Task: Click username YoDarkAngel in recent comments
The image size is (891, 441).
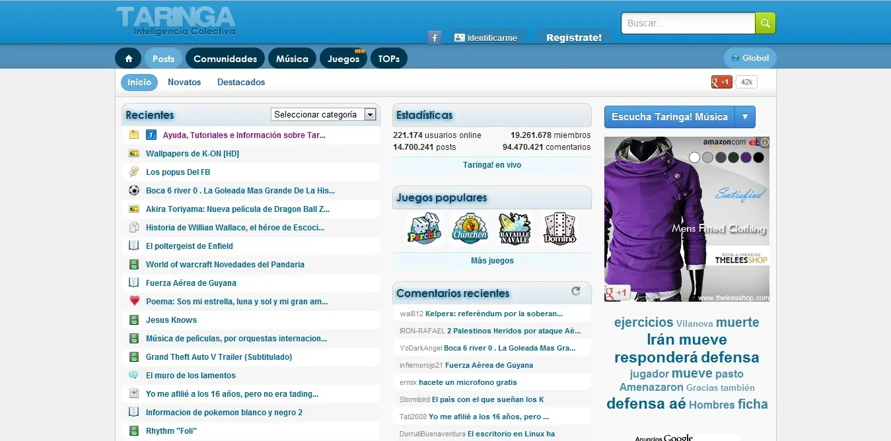Action: point(421,348)
